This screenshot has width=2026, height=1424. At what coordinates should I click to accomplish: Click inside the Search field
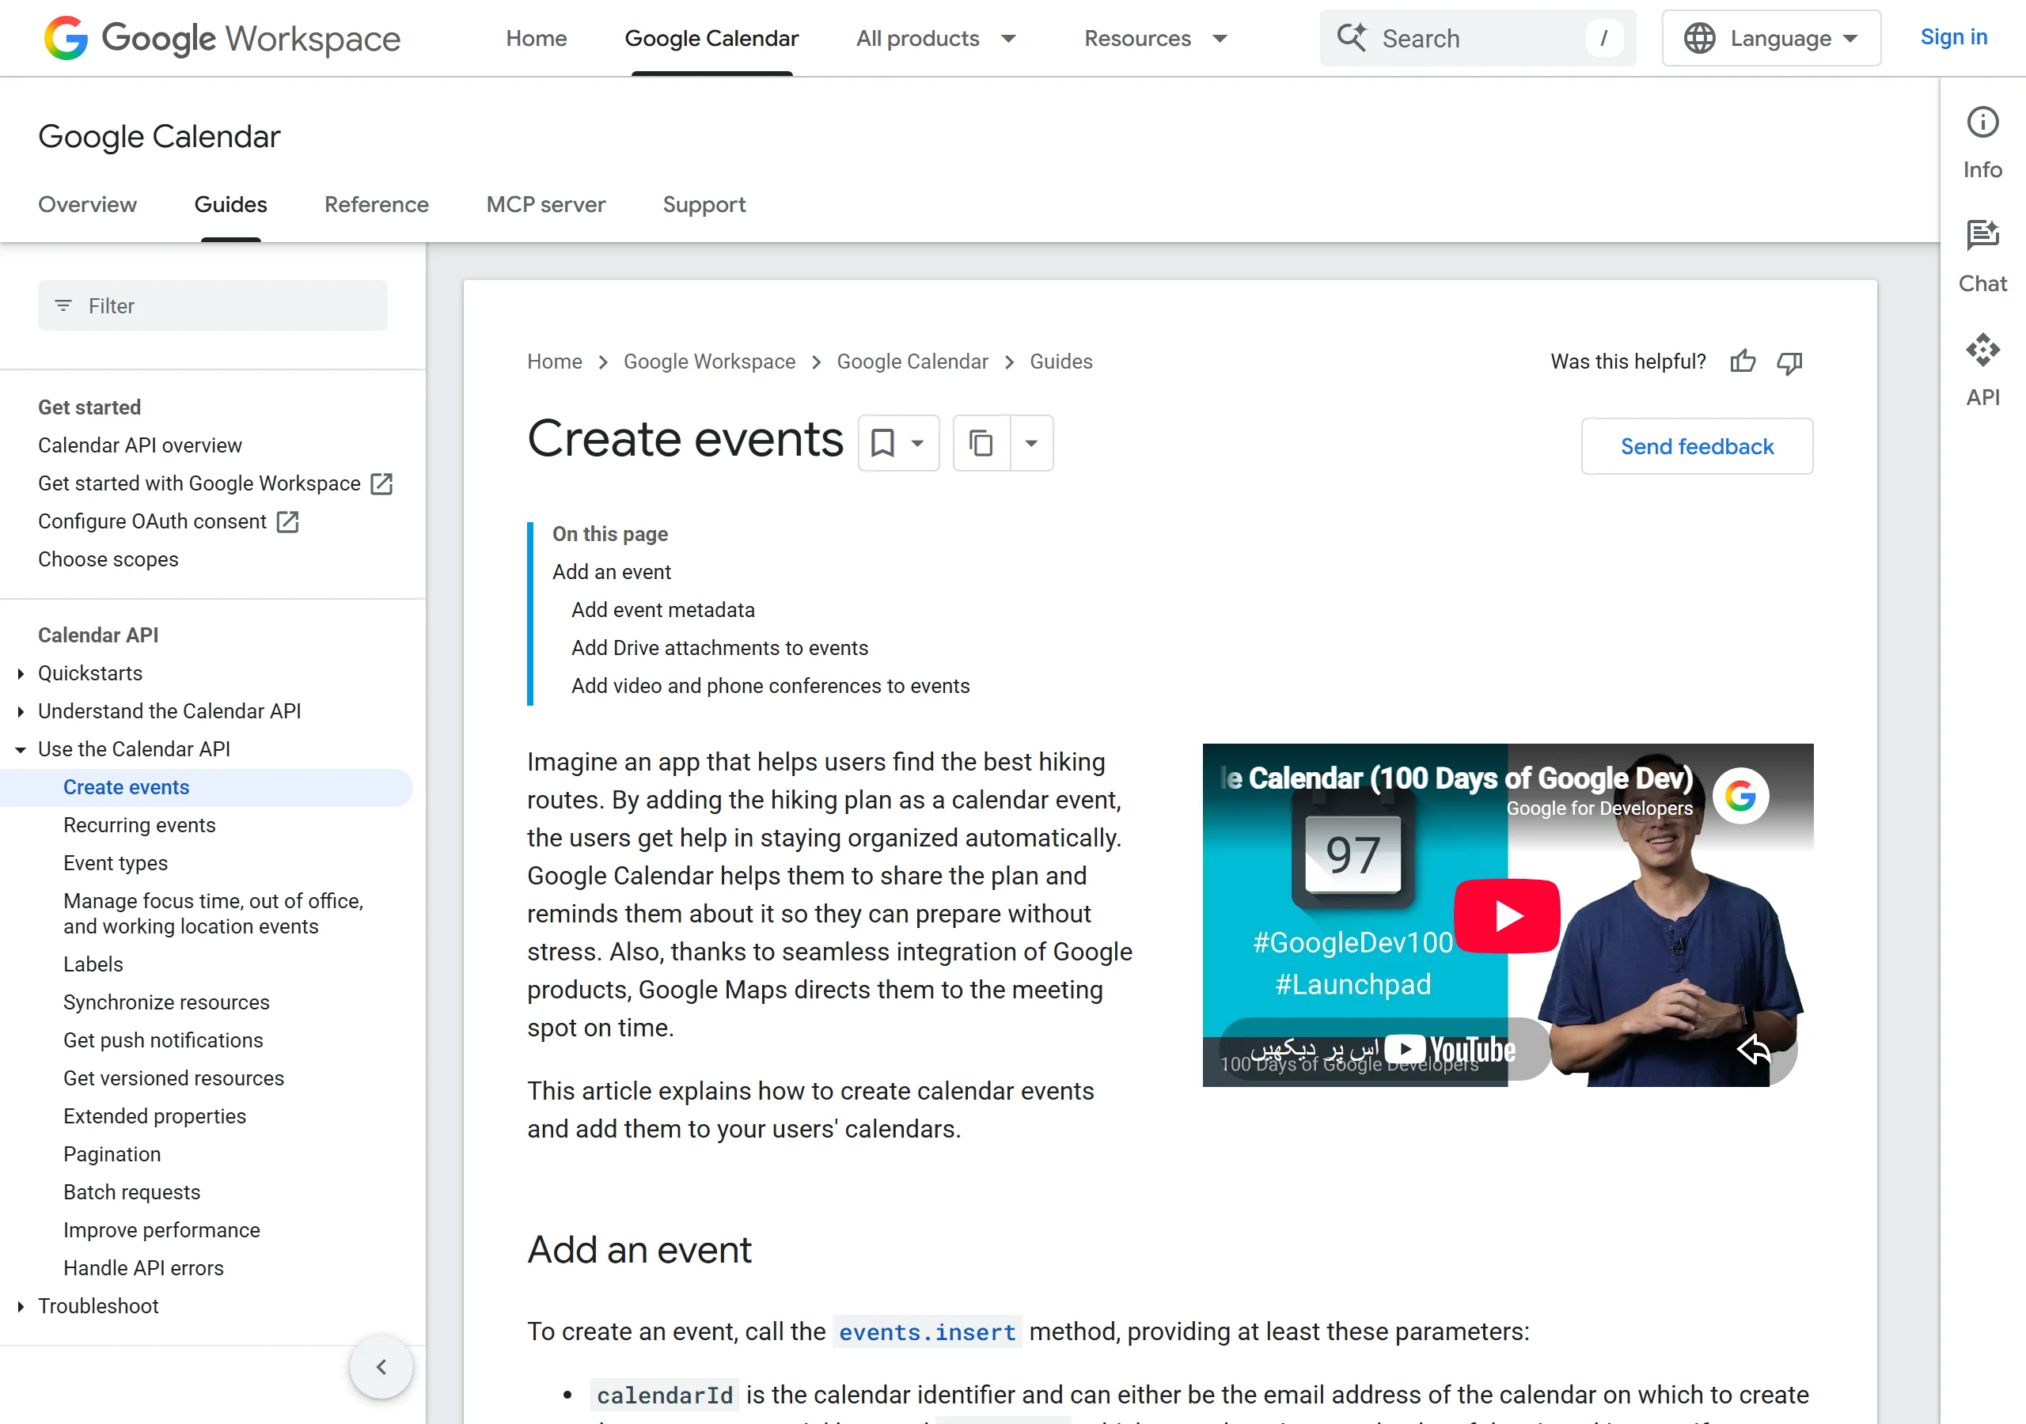tap(1478, 38)
